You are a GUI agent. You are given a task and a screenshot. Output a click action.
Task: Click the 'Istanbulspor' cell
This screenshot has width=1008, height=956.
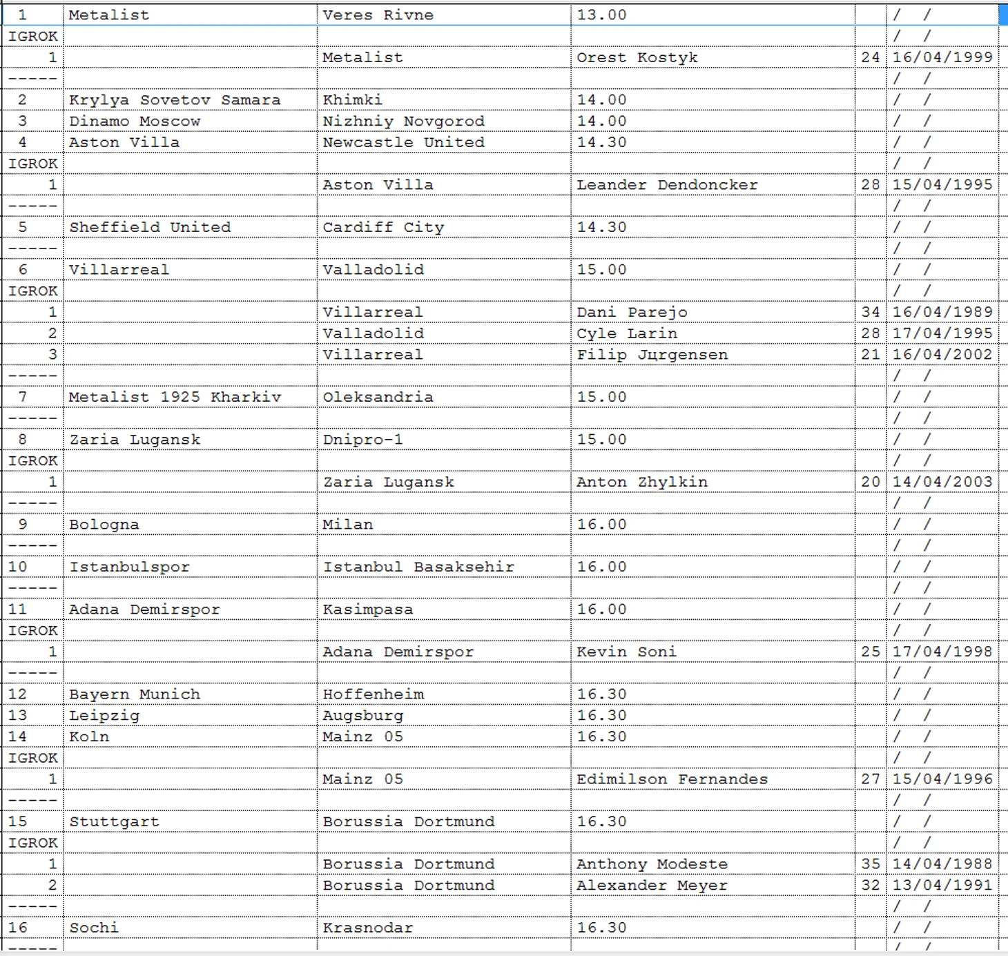[190, 567]
